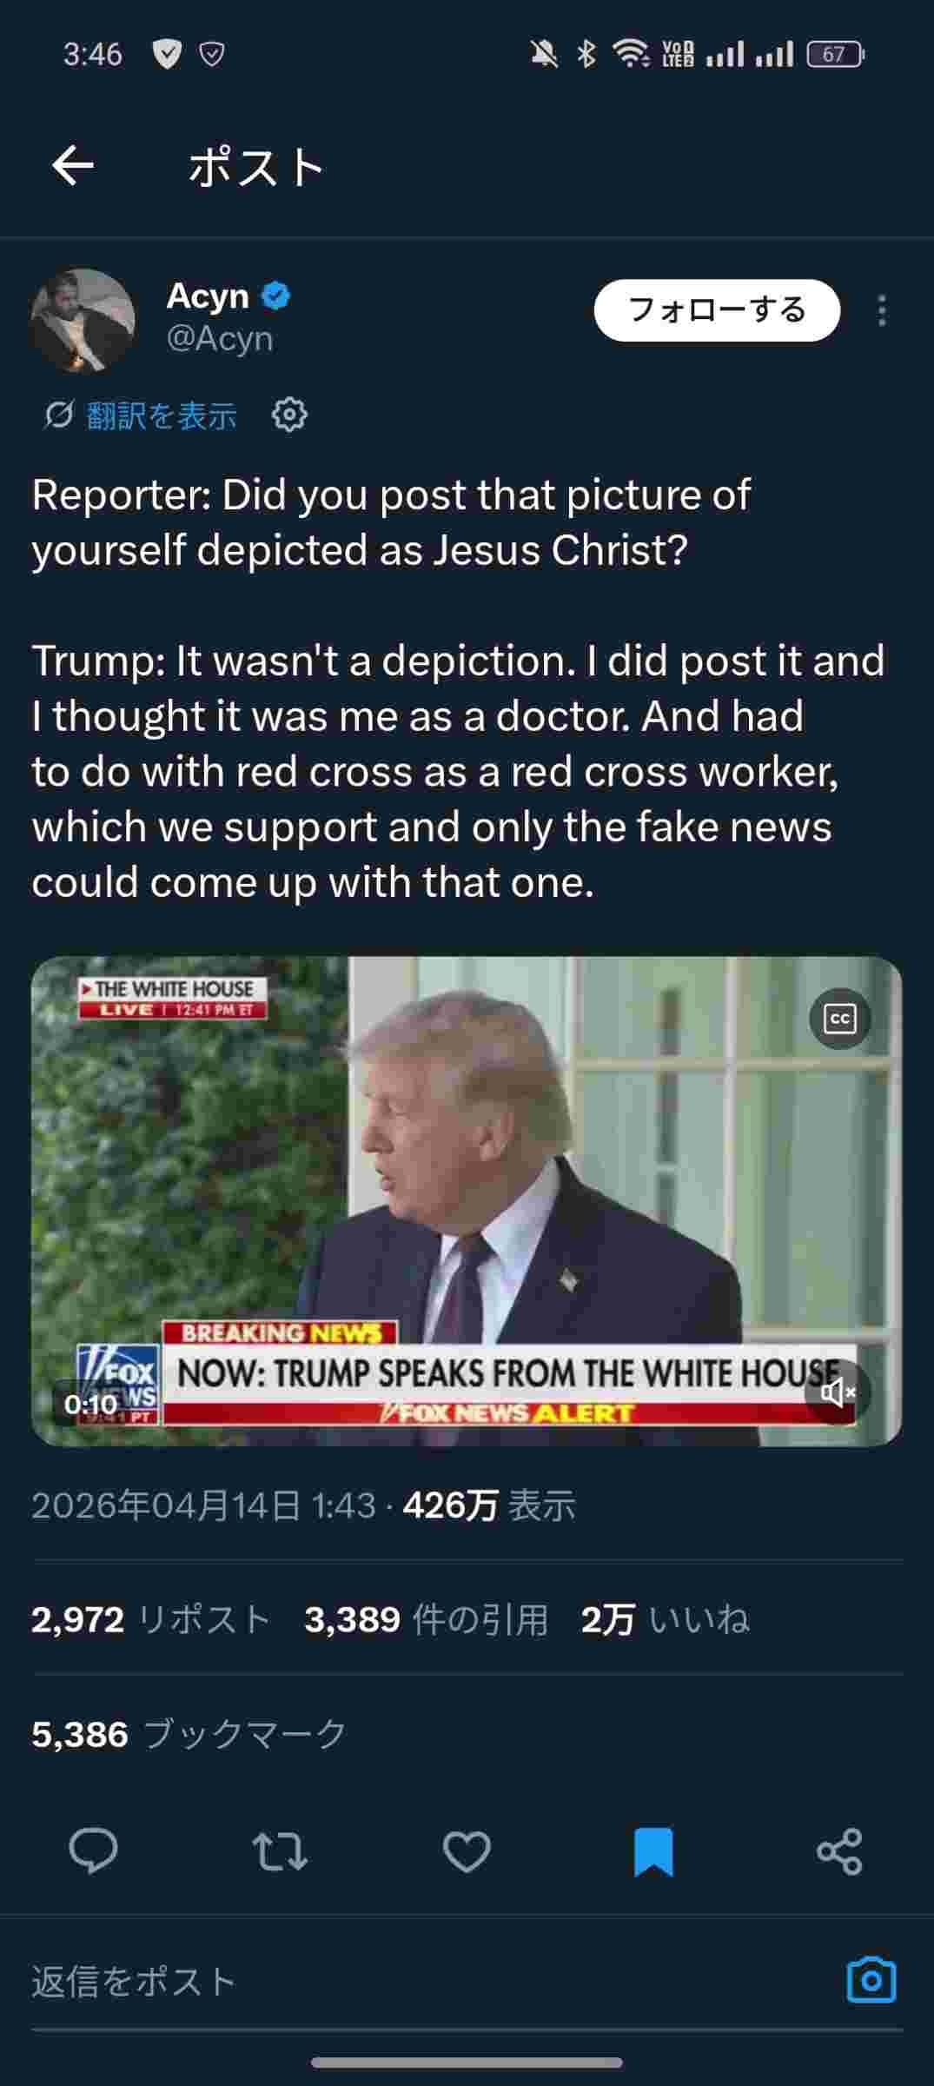The width and height of the screenshot is (934, 2086).
Task: Toggle closed captions CC on video
Action: tap(840, 1019)
